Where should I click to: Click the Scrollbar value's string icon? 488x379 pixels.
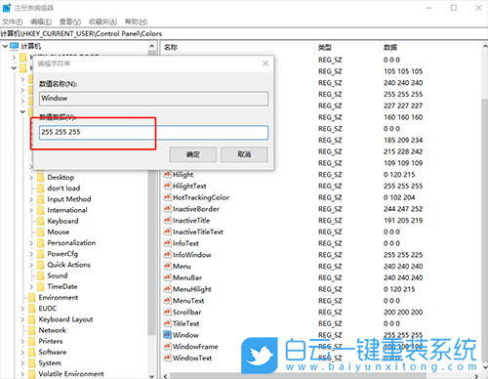pyautogui.click(x=167, y=312)
